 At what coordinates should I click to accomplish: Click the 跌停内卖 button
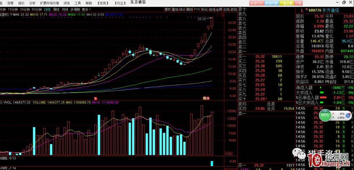tap(272, 3)
